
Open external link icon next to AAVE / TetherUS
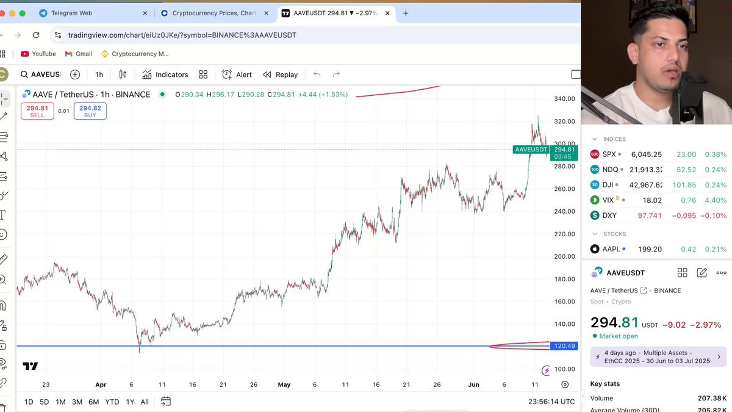click(x=644, y=291)
